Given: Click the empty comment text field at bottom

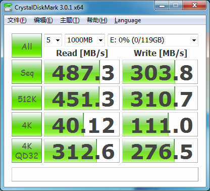Looking at the screenshot, I should (x=105, y=174).
